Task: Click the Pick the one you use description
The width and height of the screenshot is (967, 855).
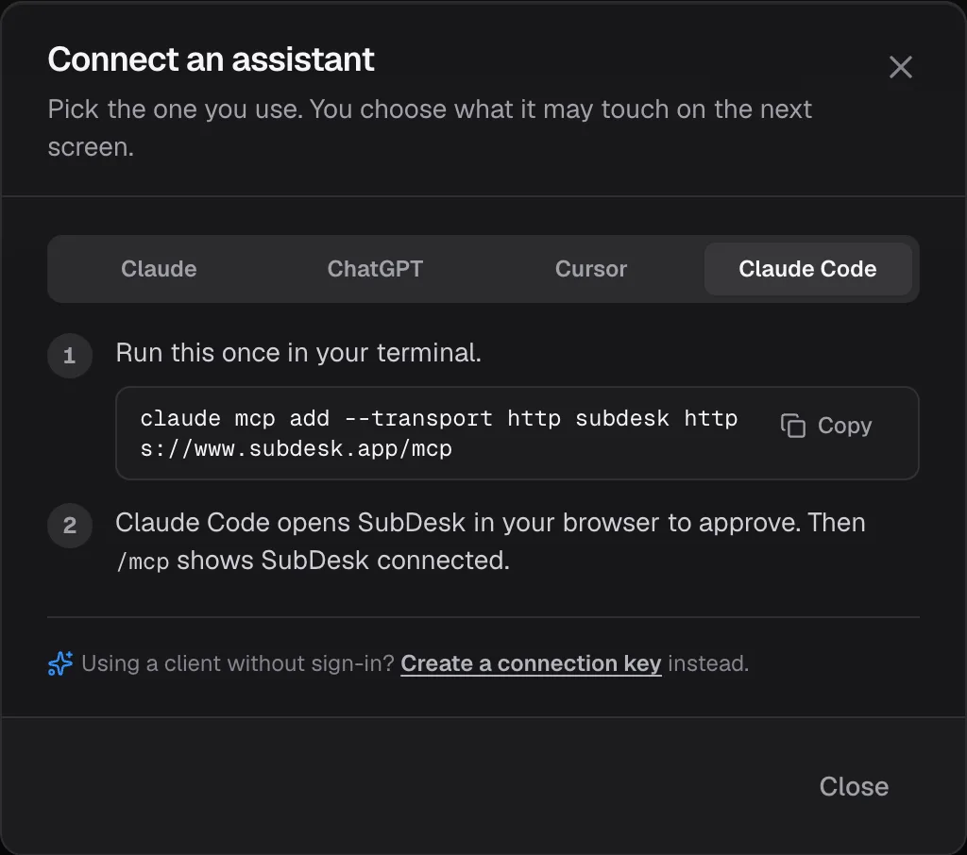Action: [430, 127]
